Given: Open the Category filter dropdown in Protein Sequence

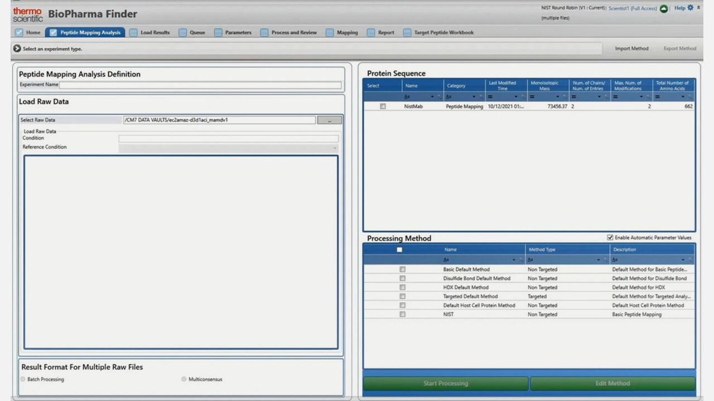Looking at the screenshot, I should [x=474, y=97].
